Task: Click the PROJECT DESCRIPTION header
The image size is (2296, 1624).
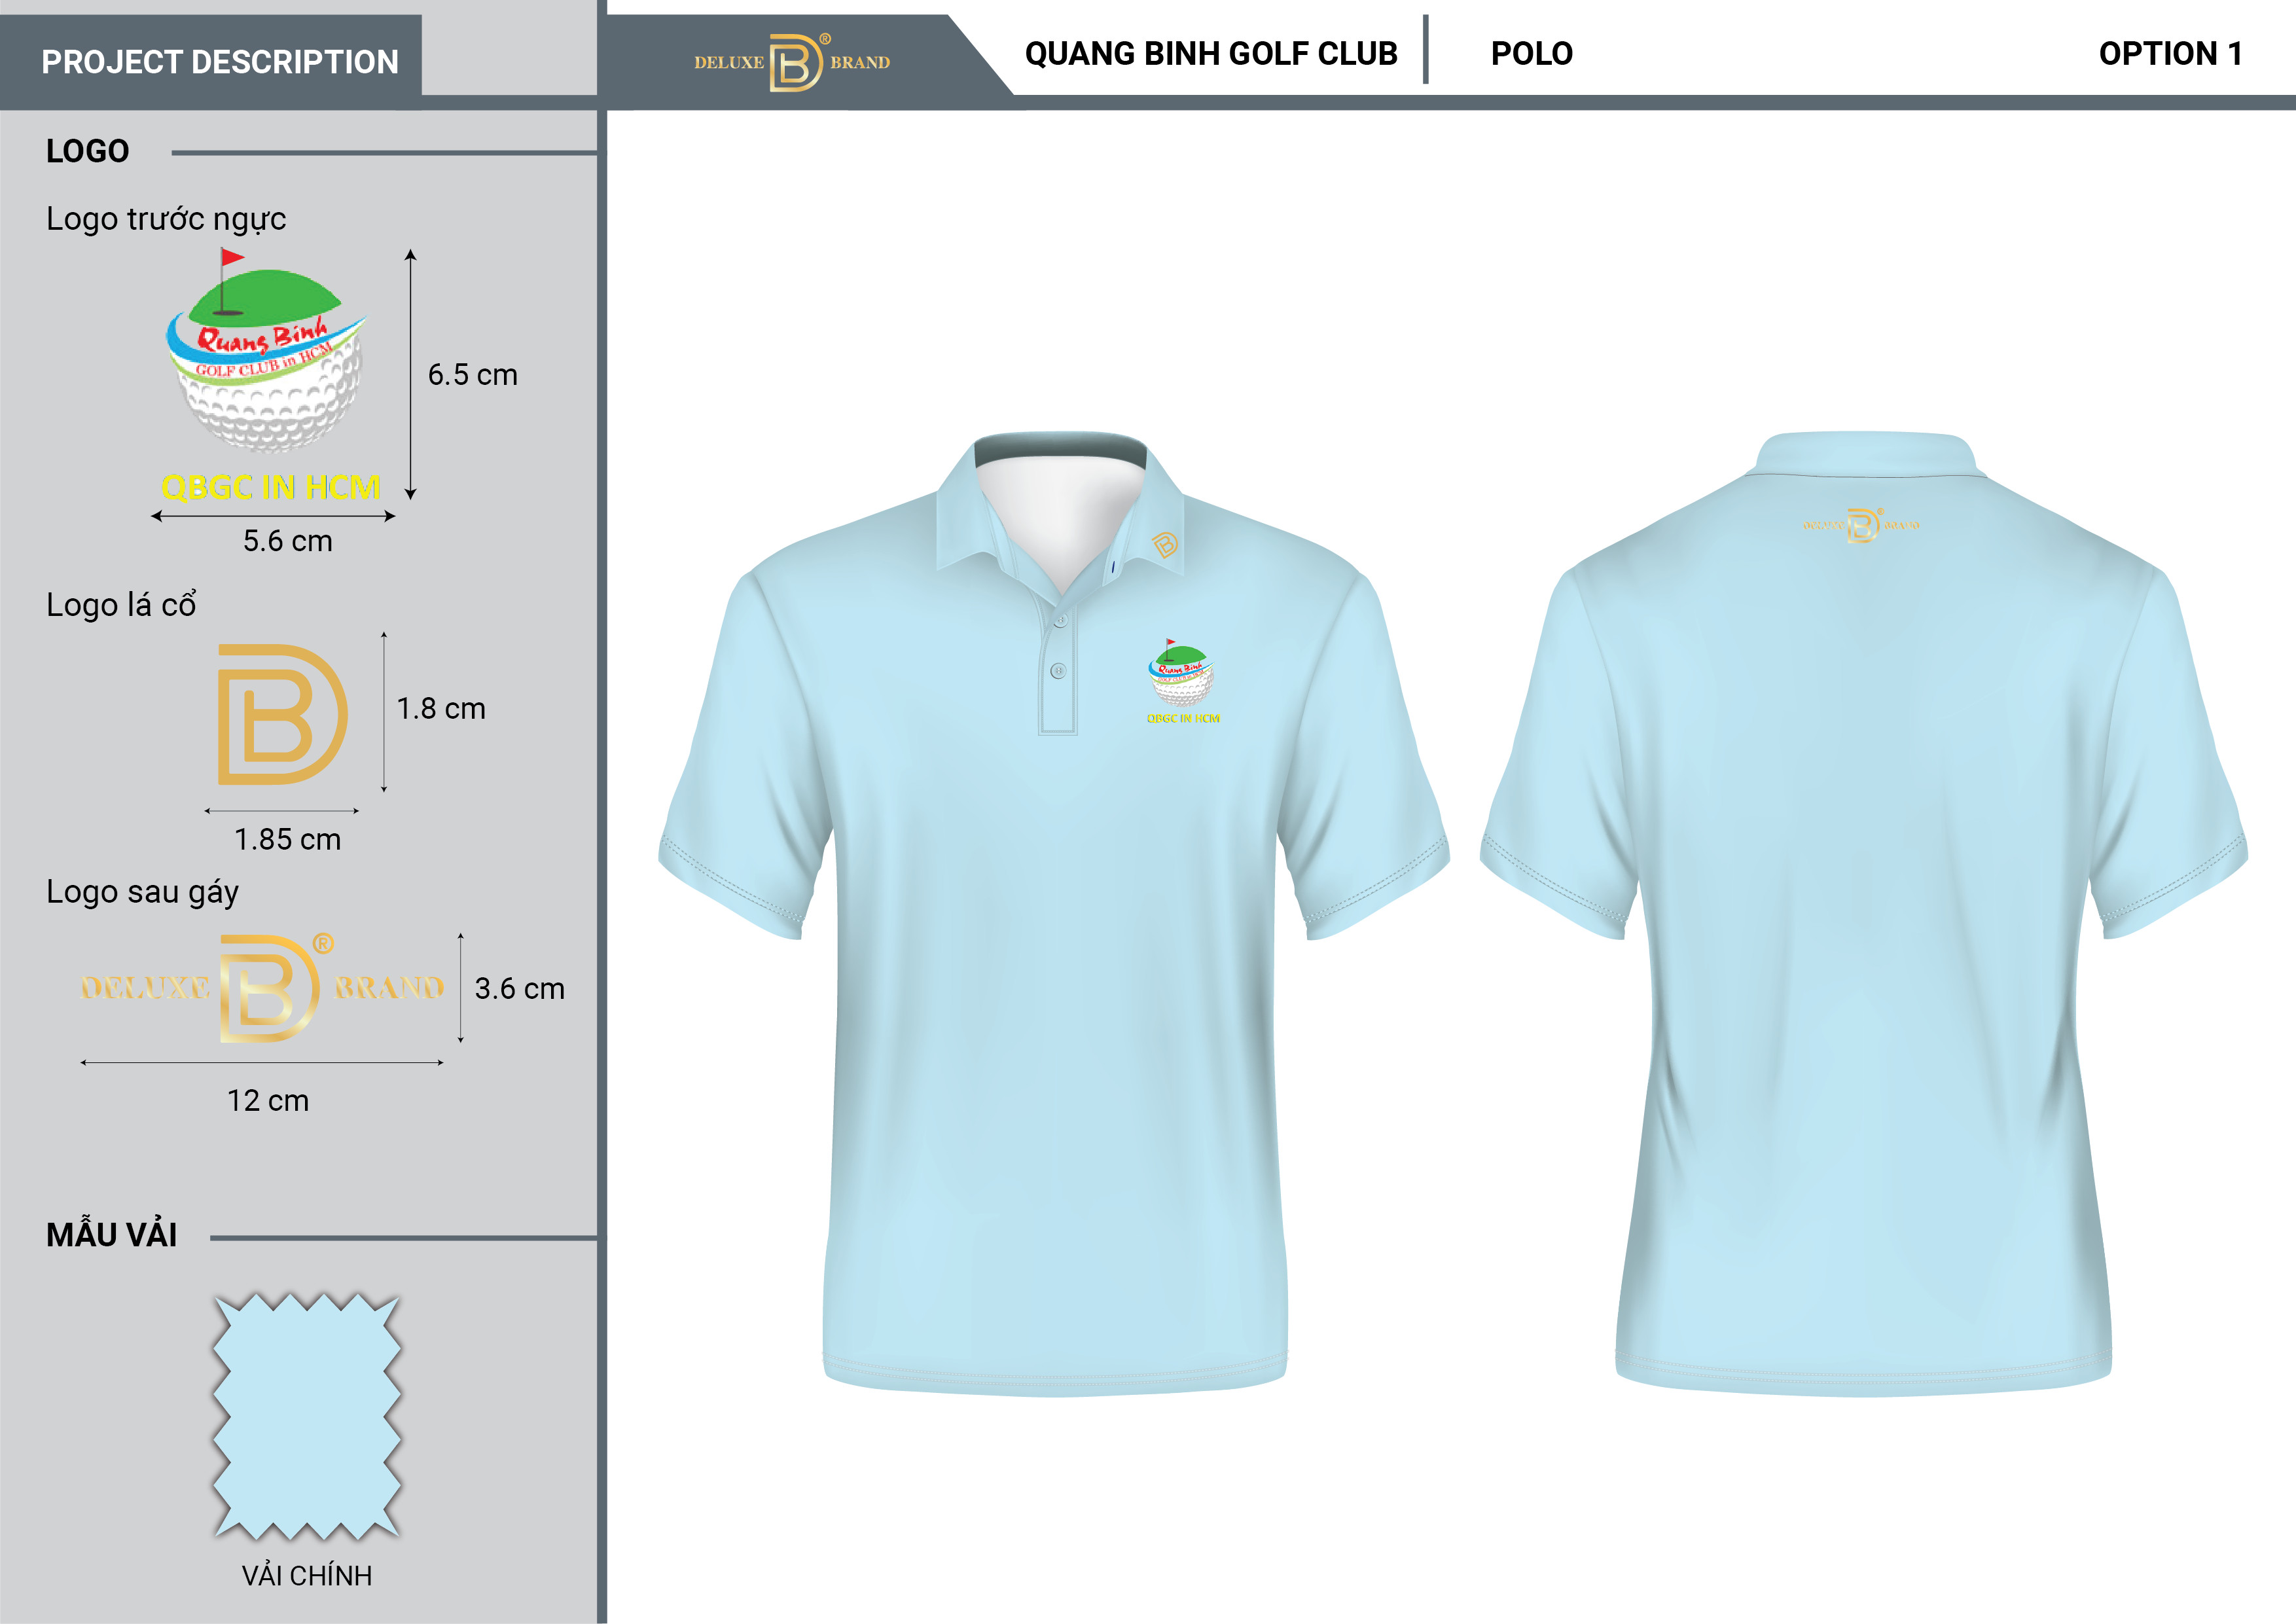Action: pos(220,62)
